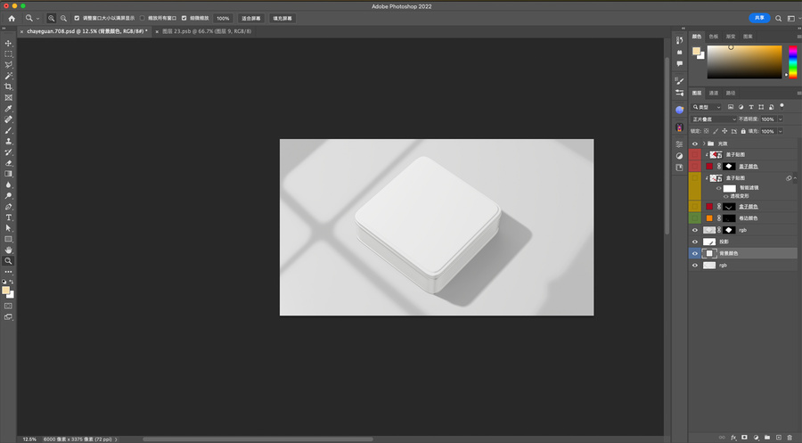Collapse smart filters on 盒子贴图 layer
Viewport: 802px width, 443px height.
point(795,178)
